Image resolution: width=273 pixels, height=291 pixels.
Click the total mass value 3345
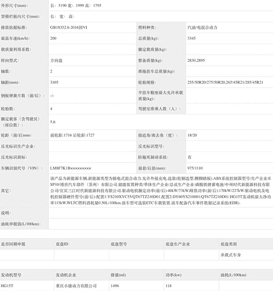click(192, 38)
